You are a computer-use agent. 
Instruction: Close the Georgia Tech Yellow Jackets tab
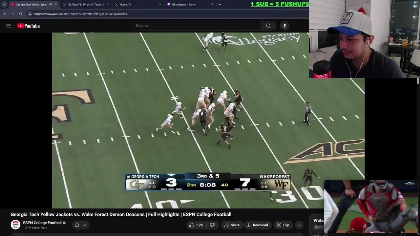point(56,5)
